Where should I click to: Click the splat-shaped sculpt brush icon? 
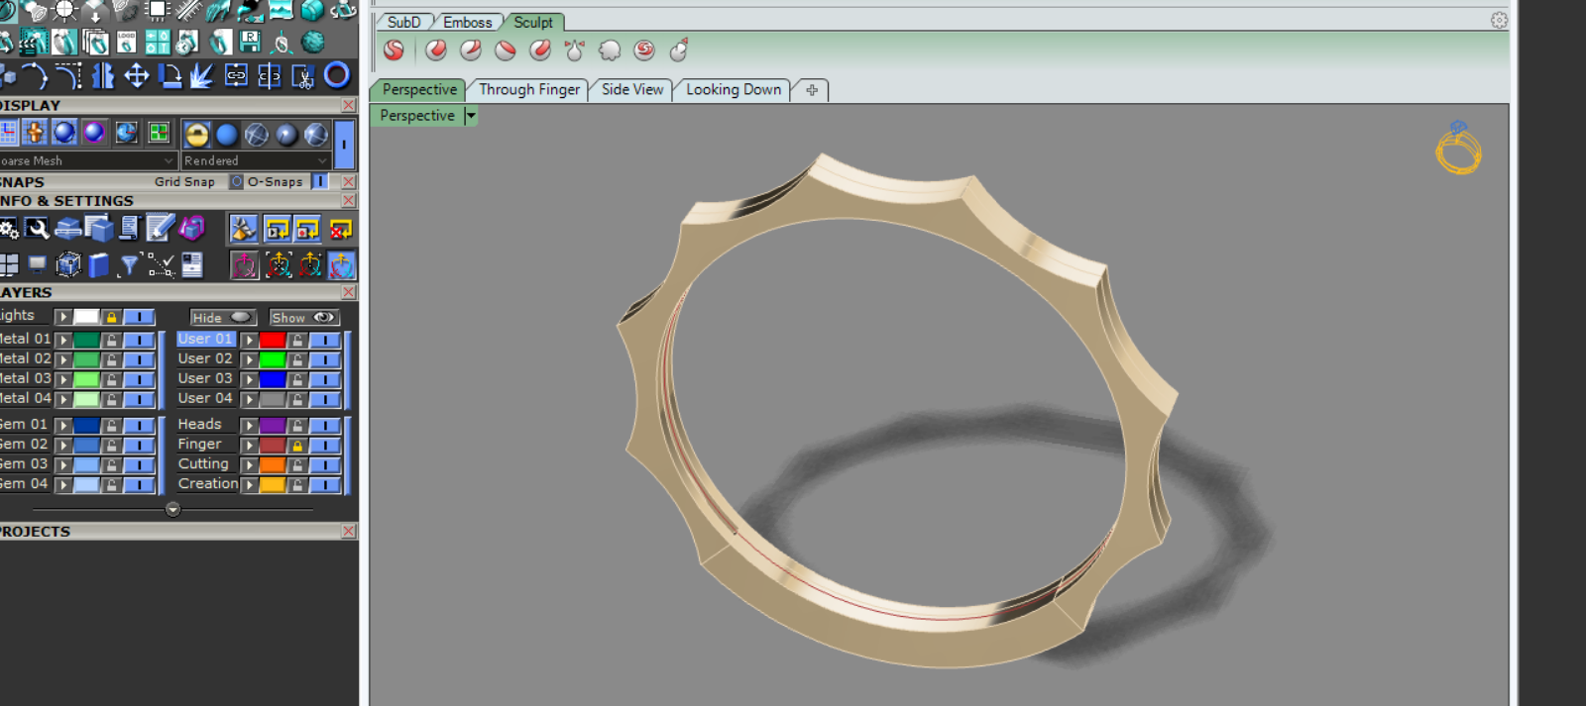[x=609, y=50]
